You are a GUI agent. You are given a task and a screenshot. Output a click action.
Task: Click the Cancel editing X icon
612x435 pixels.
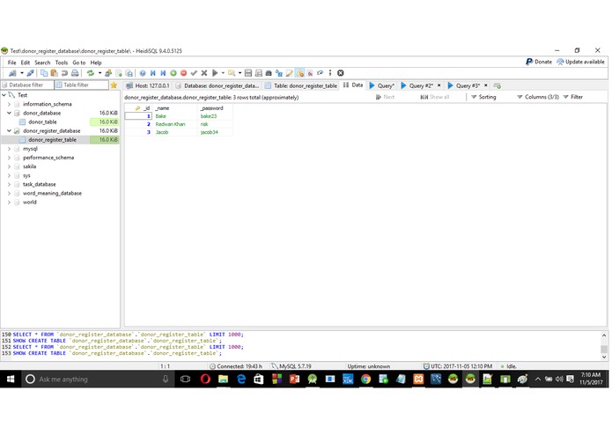[203, 73]
